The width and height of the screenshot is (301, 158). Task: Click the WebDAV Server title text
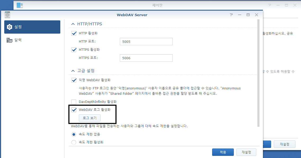[132, 15]
